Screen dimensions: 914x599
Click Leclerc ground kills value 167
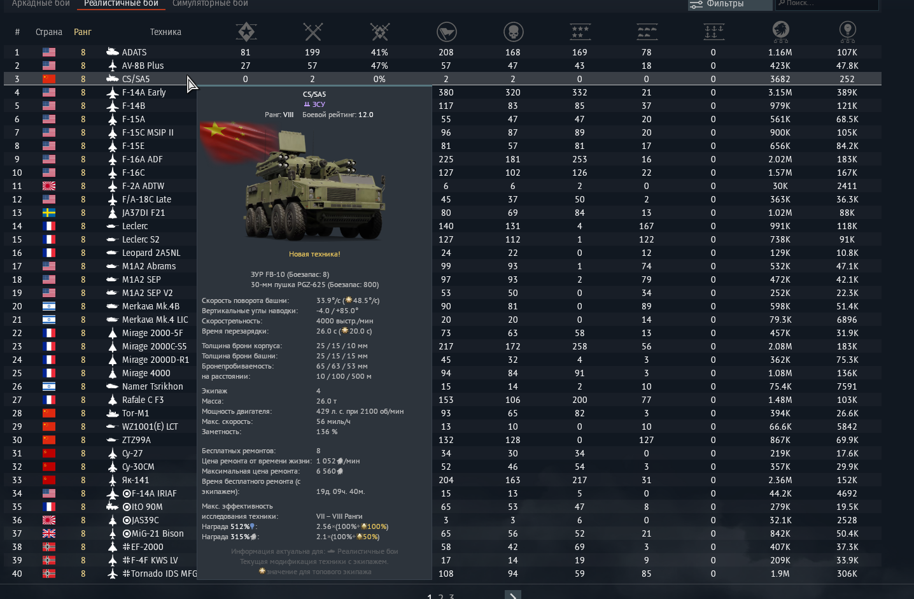click(647, 226)
